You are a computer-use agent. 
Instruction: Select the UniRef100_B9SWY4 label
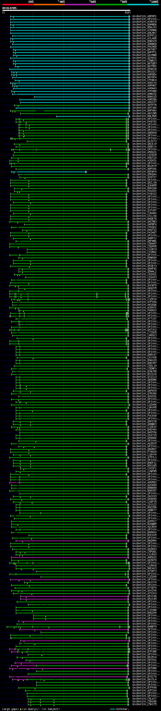coord(144,172)
